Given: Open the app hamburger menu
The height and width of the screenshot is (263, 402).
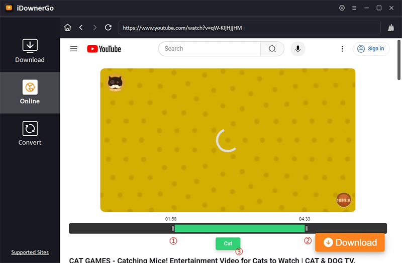Looking at the screenshot, I should coord(354,8).
